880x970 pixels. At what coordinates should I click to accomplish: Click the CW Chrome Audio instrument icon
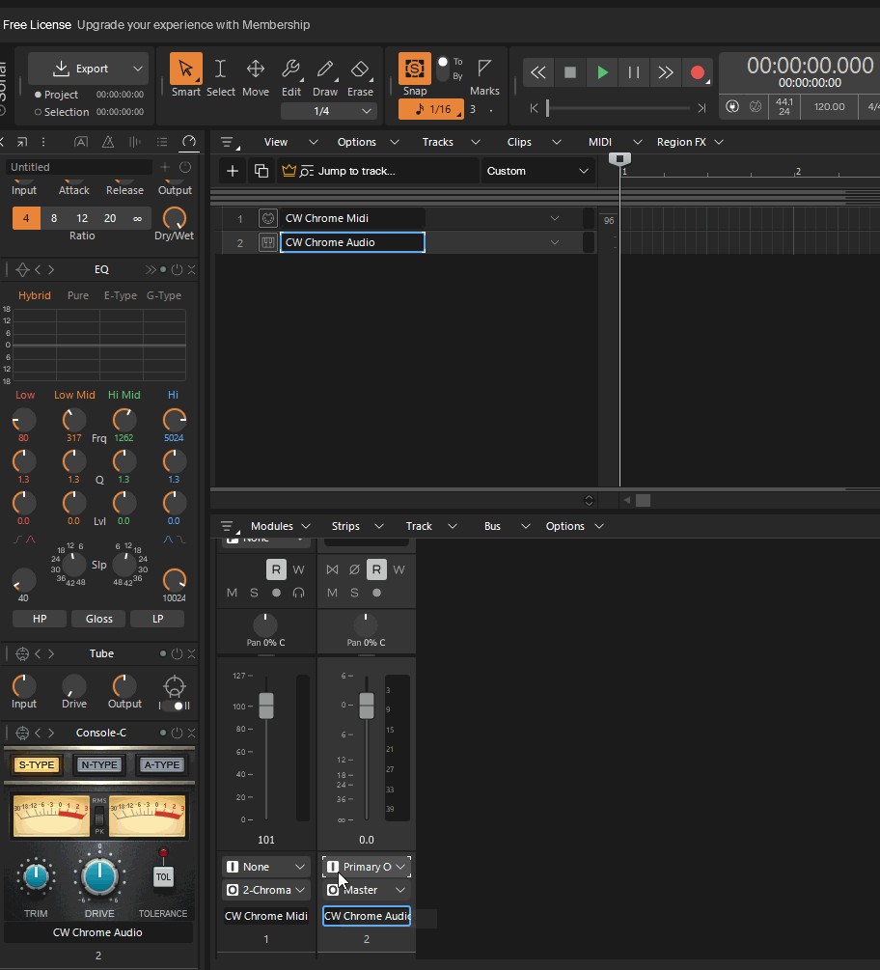268,242
